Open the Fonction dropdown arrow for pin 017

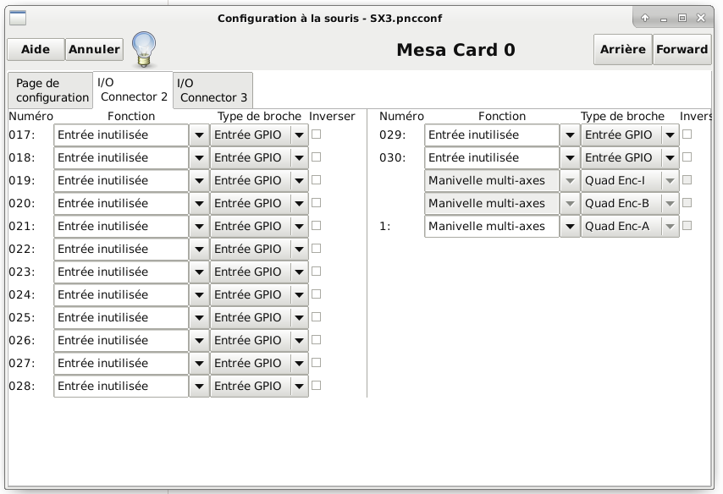[x=199, y=135]
